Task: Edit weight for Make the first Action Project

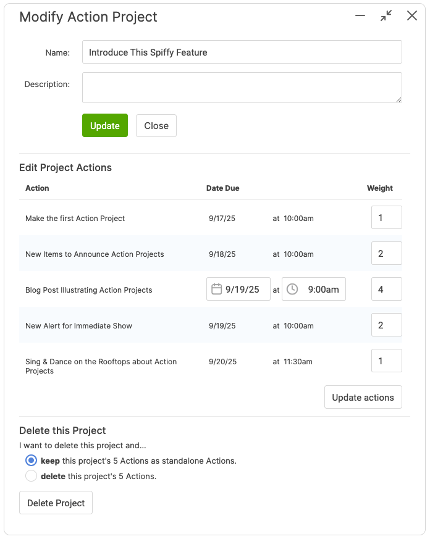Action: (x=386, y=218)
